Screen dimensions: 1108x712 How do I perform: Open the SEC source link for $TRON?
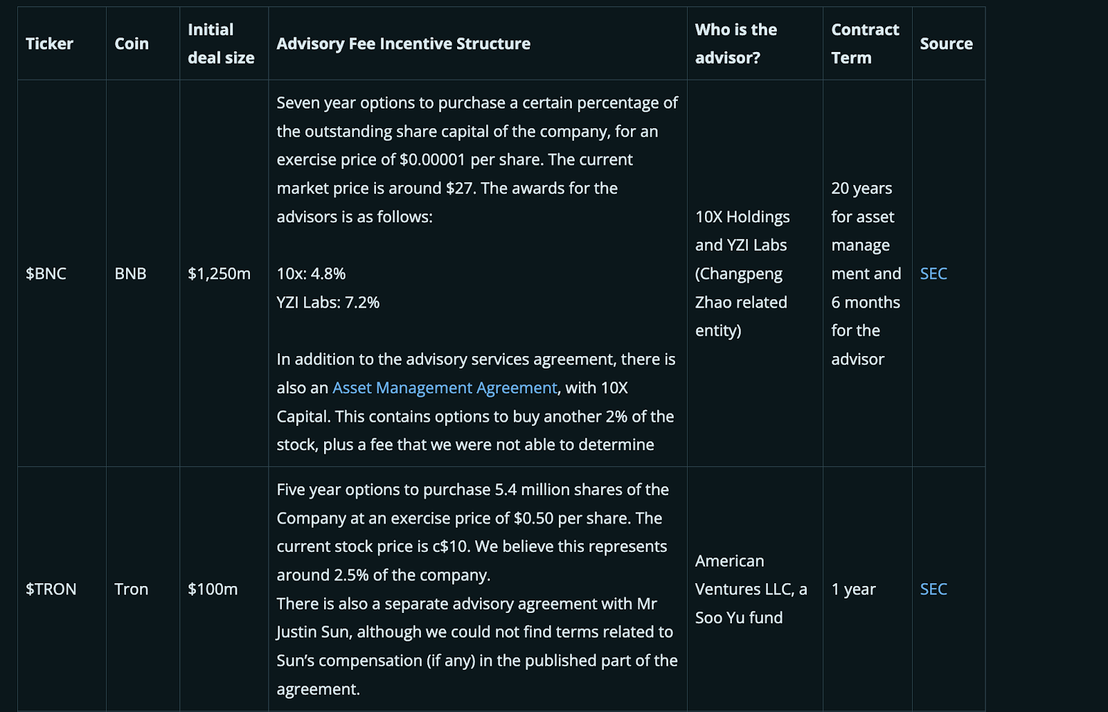tap(933, 589)
